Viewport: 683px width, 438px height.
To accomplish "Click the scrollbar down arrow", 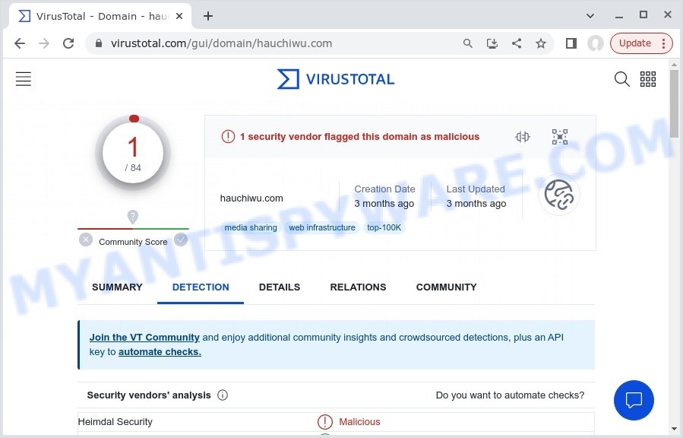I will tap(674, 430).
